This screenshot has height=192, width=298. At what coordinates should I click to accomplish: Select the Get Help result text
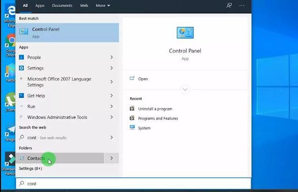36,96
